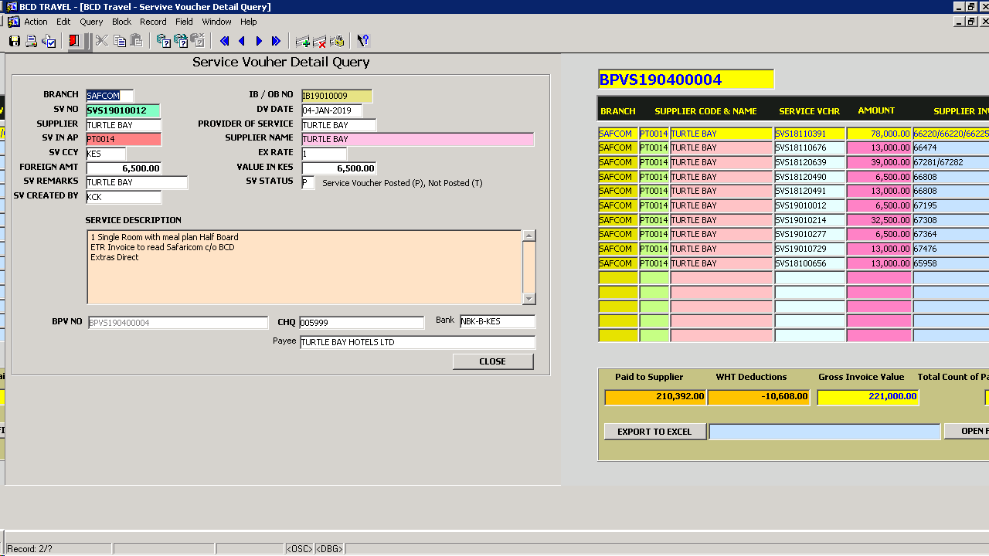
Task: Click the Enter Query toolbar icon
Action: [x=164, y=41]
